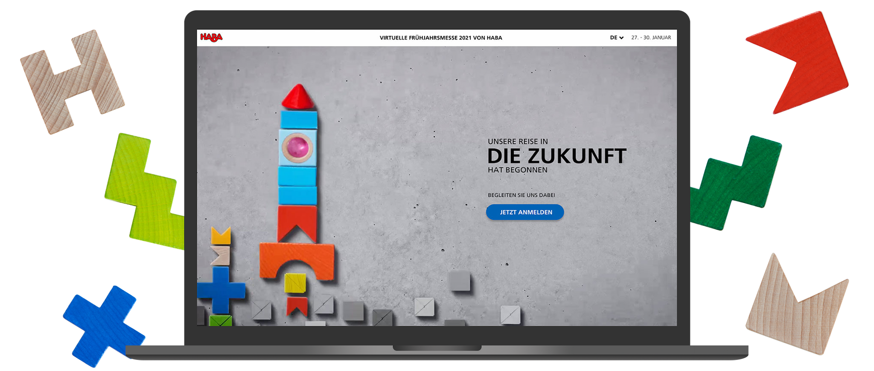
Task: Click the HABA logo in the header
Action: pyautogui.click(x=211, y=37)
